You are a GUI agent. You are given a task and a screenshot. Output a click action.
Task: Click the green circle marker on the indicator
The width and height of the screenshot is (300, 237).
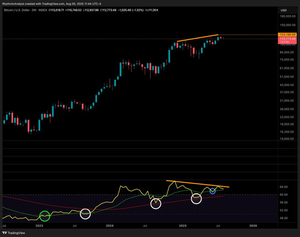tap(44, 216)
